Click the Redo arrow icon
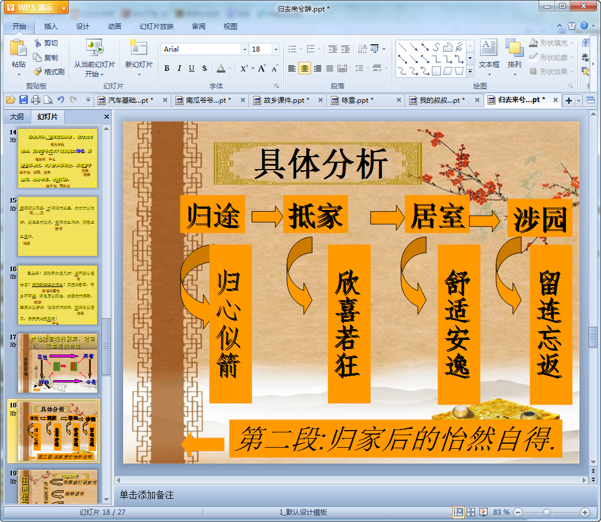The image size is (601, 522). coord(73,100)
